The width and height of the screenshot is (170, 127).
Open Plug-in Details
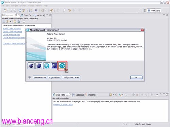(x=54, y=77)
